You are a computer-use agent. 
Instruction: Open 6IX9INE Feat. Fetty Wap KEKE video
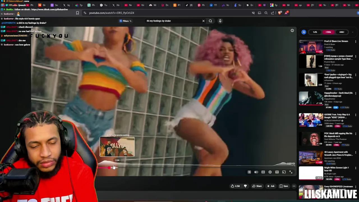(x=311, y=120)
